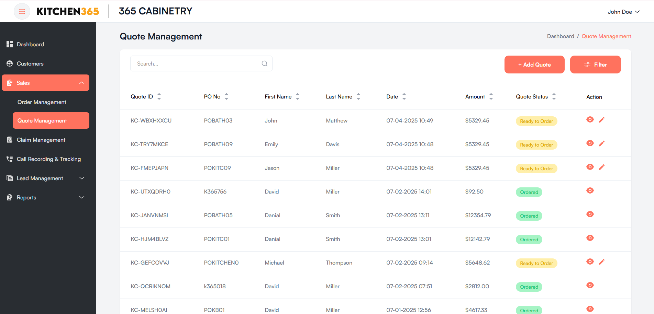Click the Ready to Order badge for Michael Thompson

click(x=536, y=263)
